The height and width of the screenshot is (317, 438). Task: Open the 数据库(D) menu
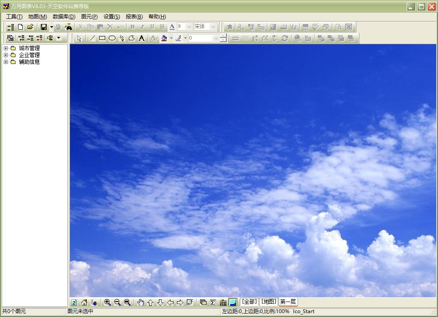pos(64,16)
